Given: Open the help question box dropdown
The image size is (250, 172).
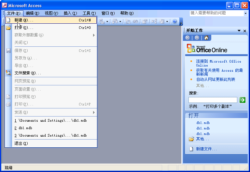Looking at the screenshot, I should coord(245,13).
